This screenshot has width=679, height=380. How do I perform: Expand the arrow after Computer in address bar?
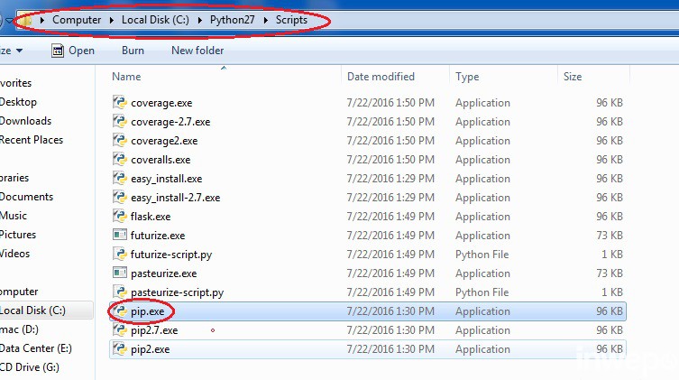[x=113, y=20]
